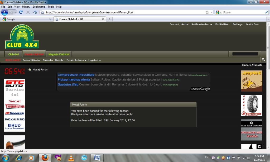
Task: Open the Compresoare industriale ad link
Action: [x=76, y=75]
